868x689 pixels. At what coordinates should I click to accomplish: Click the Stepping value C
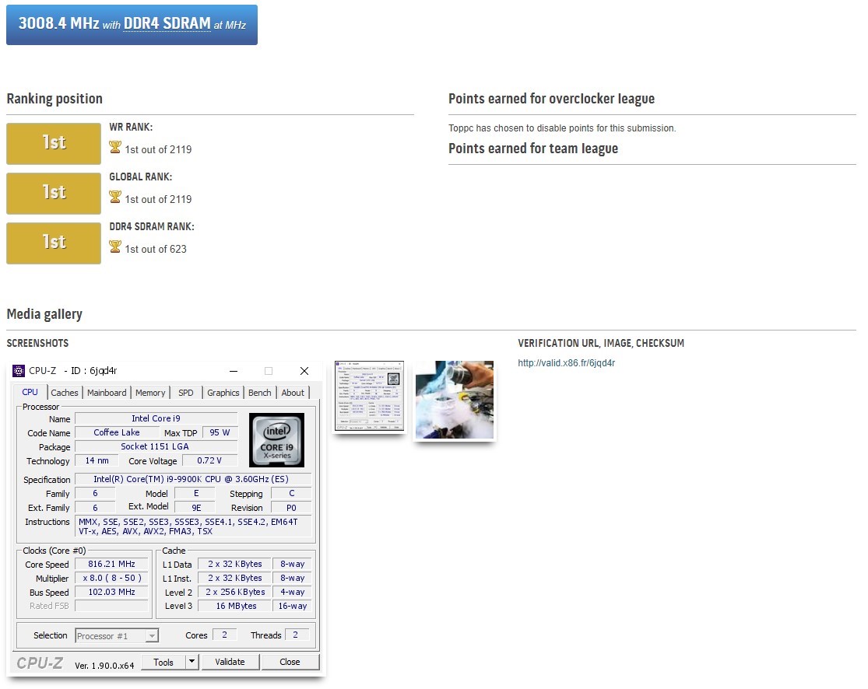291,493
